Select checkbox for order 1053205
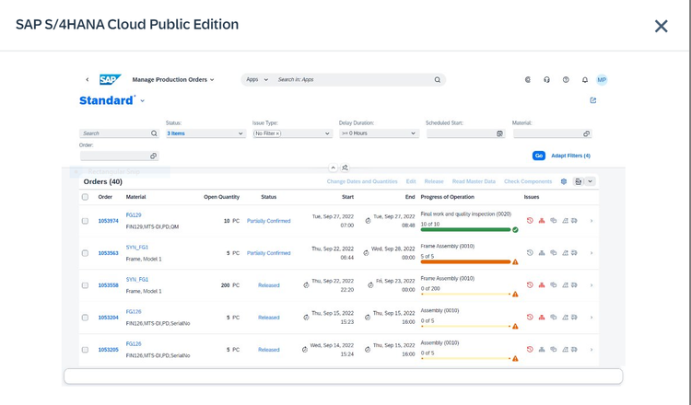 pos(85,350)
